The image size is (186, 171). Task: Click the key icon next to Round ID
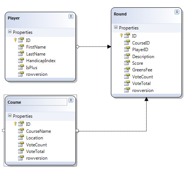click(x=121, y=35)
